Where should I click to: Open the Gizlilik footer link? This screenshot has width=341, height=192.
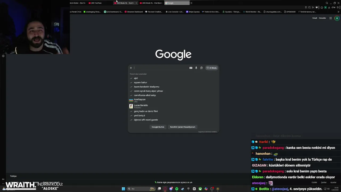(314, 182)
